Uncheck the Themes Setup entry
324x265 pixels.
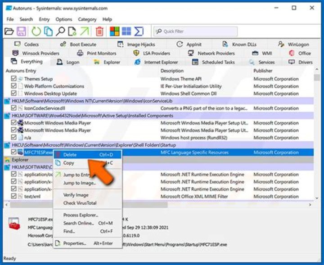click(x=13, y=79)
